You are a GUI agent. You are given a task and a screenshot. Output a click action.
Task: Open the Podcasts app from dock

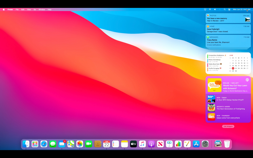pyautogui.click(x=151, y=144)
